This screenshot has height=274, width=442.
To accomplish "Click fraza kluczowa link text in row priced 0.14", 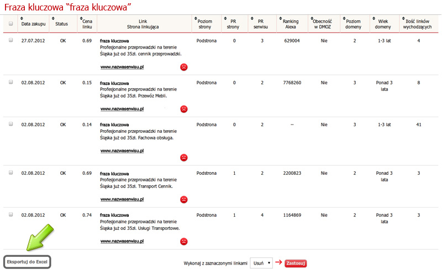I will coord(114,125).
